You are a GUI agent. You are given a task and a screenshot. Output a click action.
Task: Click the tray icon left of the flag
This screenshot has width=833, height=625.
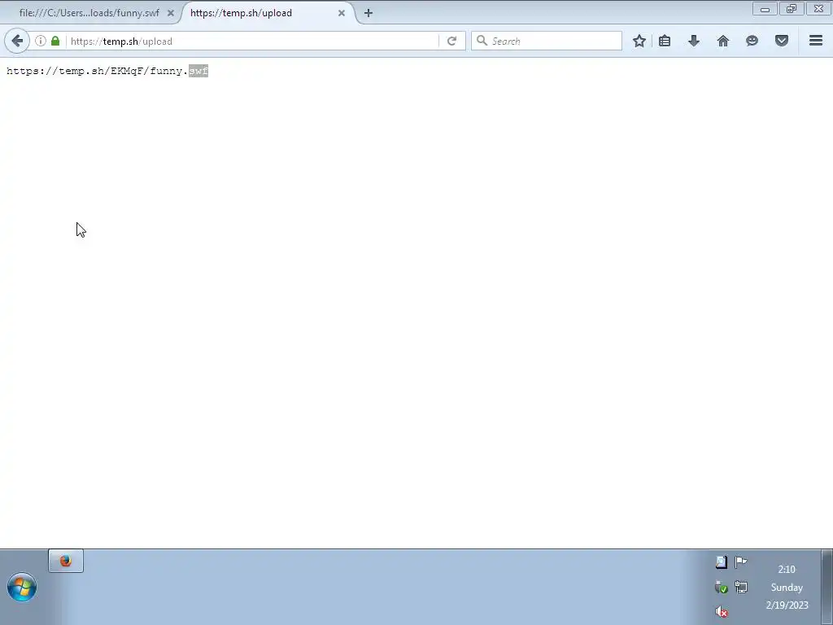coord(721,562)
